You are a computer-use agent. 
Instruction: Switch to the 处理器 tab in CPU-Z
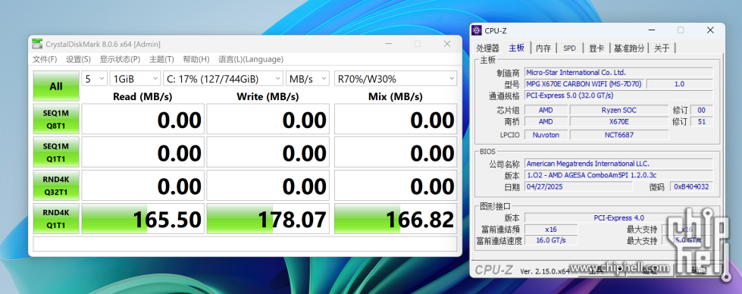[x=488, y=48]
